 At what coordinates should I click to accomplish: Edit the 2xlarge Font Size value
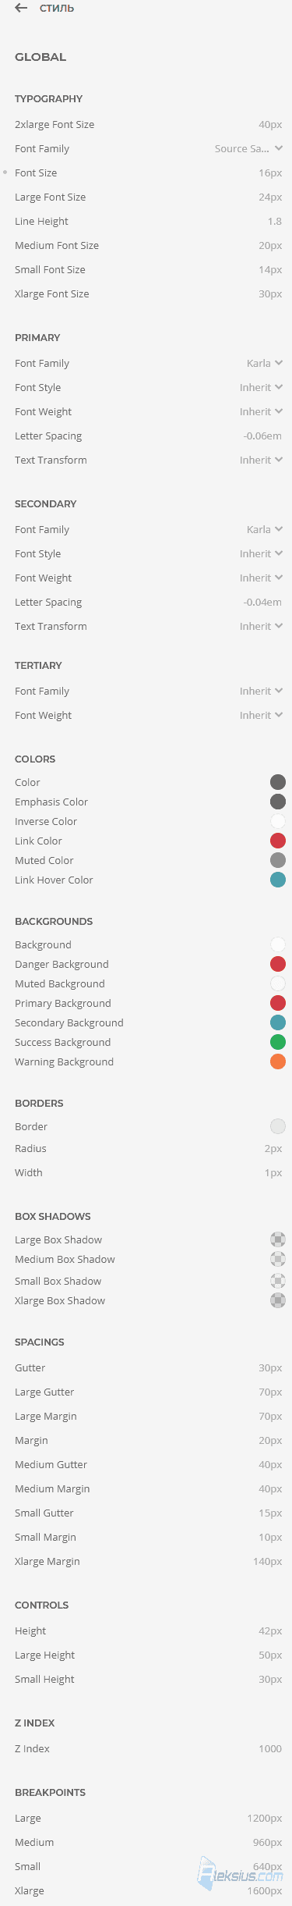tap(270, 124)
